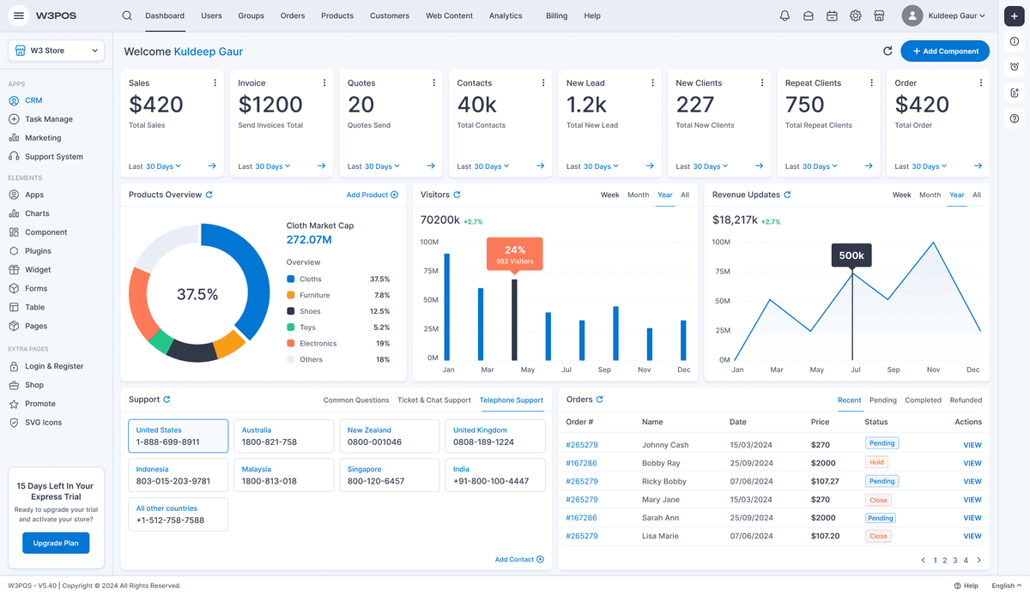Open Charts in sidebar
Viewport: 1030px width, 595px height.
click(37, 213)
